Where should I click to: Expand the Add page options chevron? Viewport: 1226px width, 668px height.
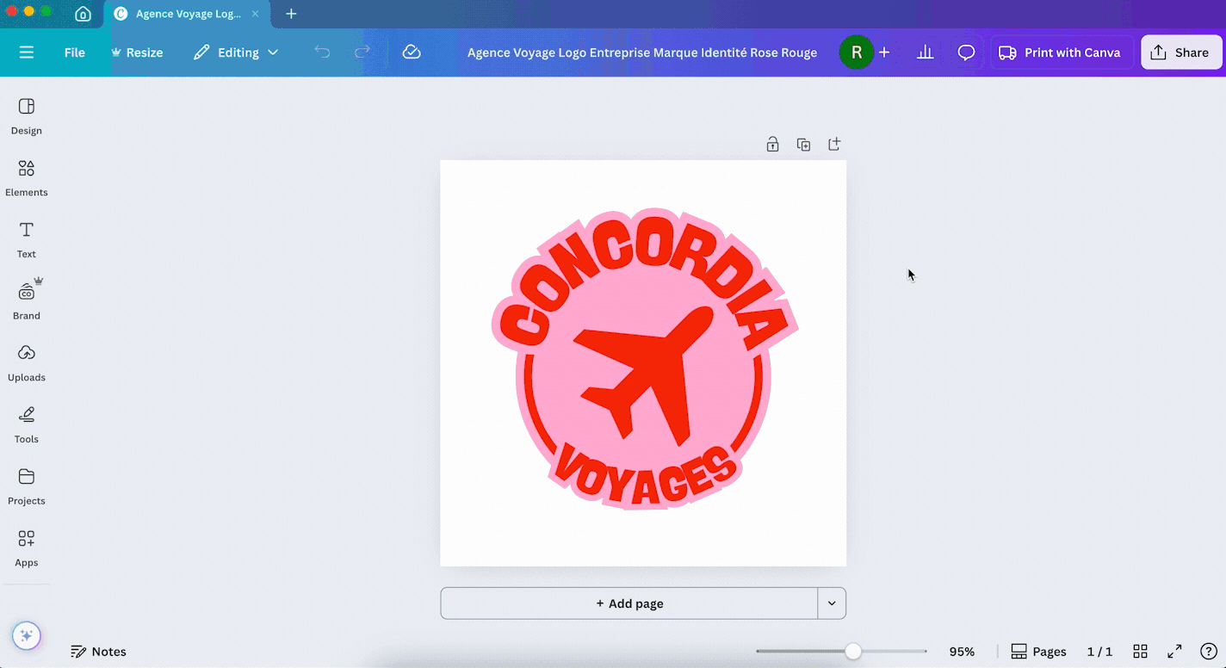tap(832, 603)
